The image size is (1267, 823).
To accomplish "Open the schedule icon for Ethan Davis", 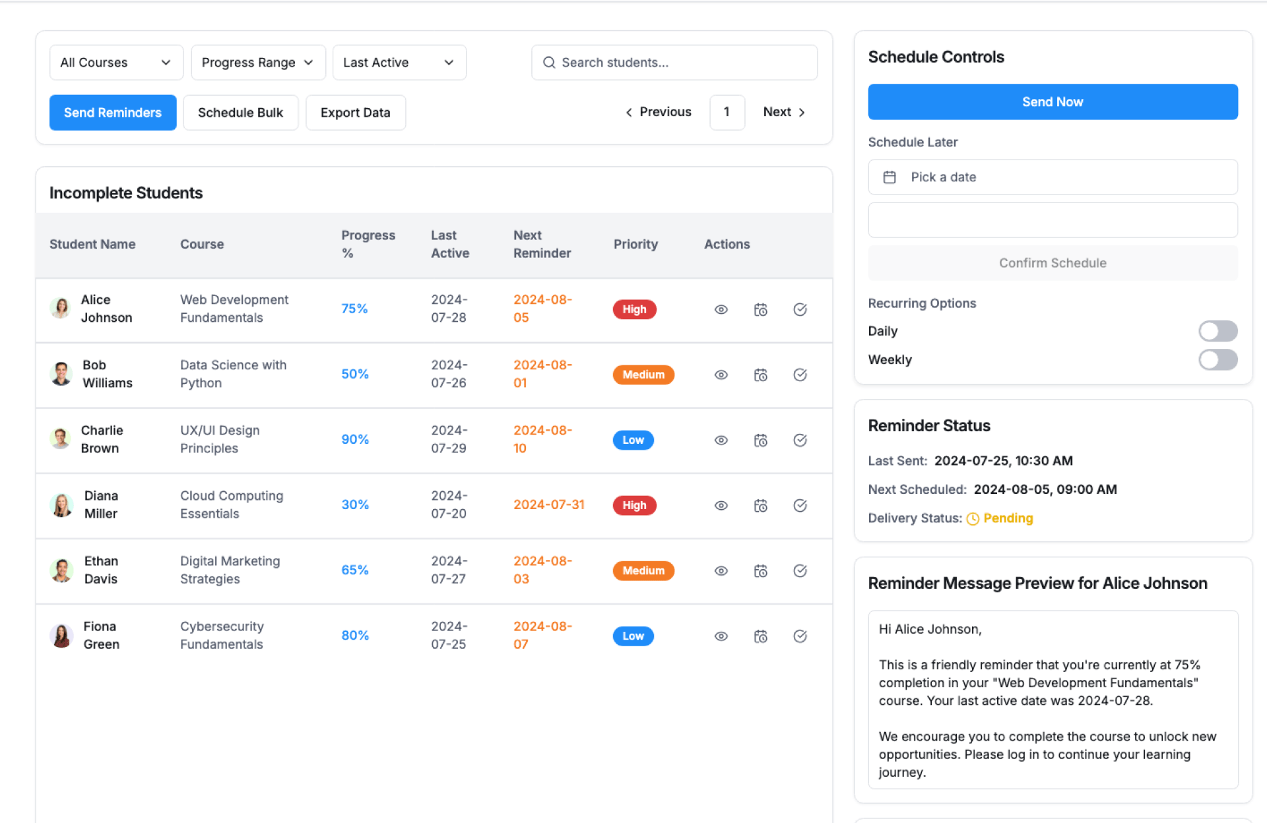I will [760, 570].
